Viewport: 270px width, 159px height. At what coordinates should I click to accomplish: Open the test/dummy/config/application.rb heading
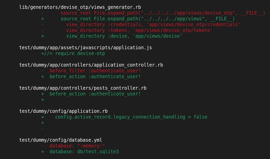(63, 111)
